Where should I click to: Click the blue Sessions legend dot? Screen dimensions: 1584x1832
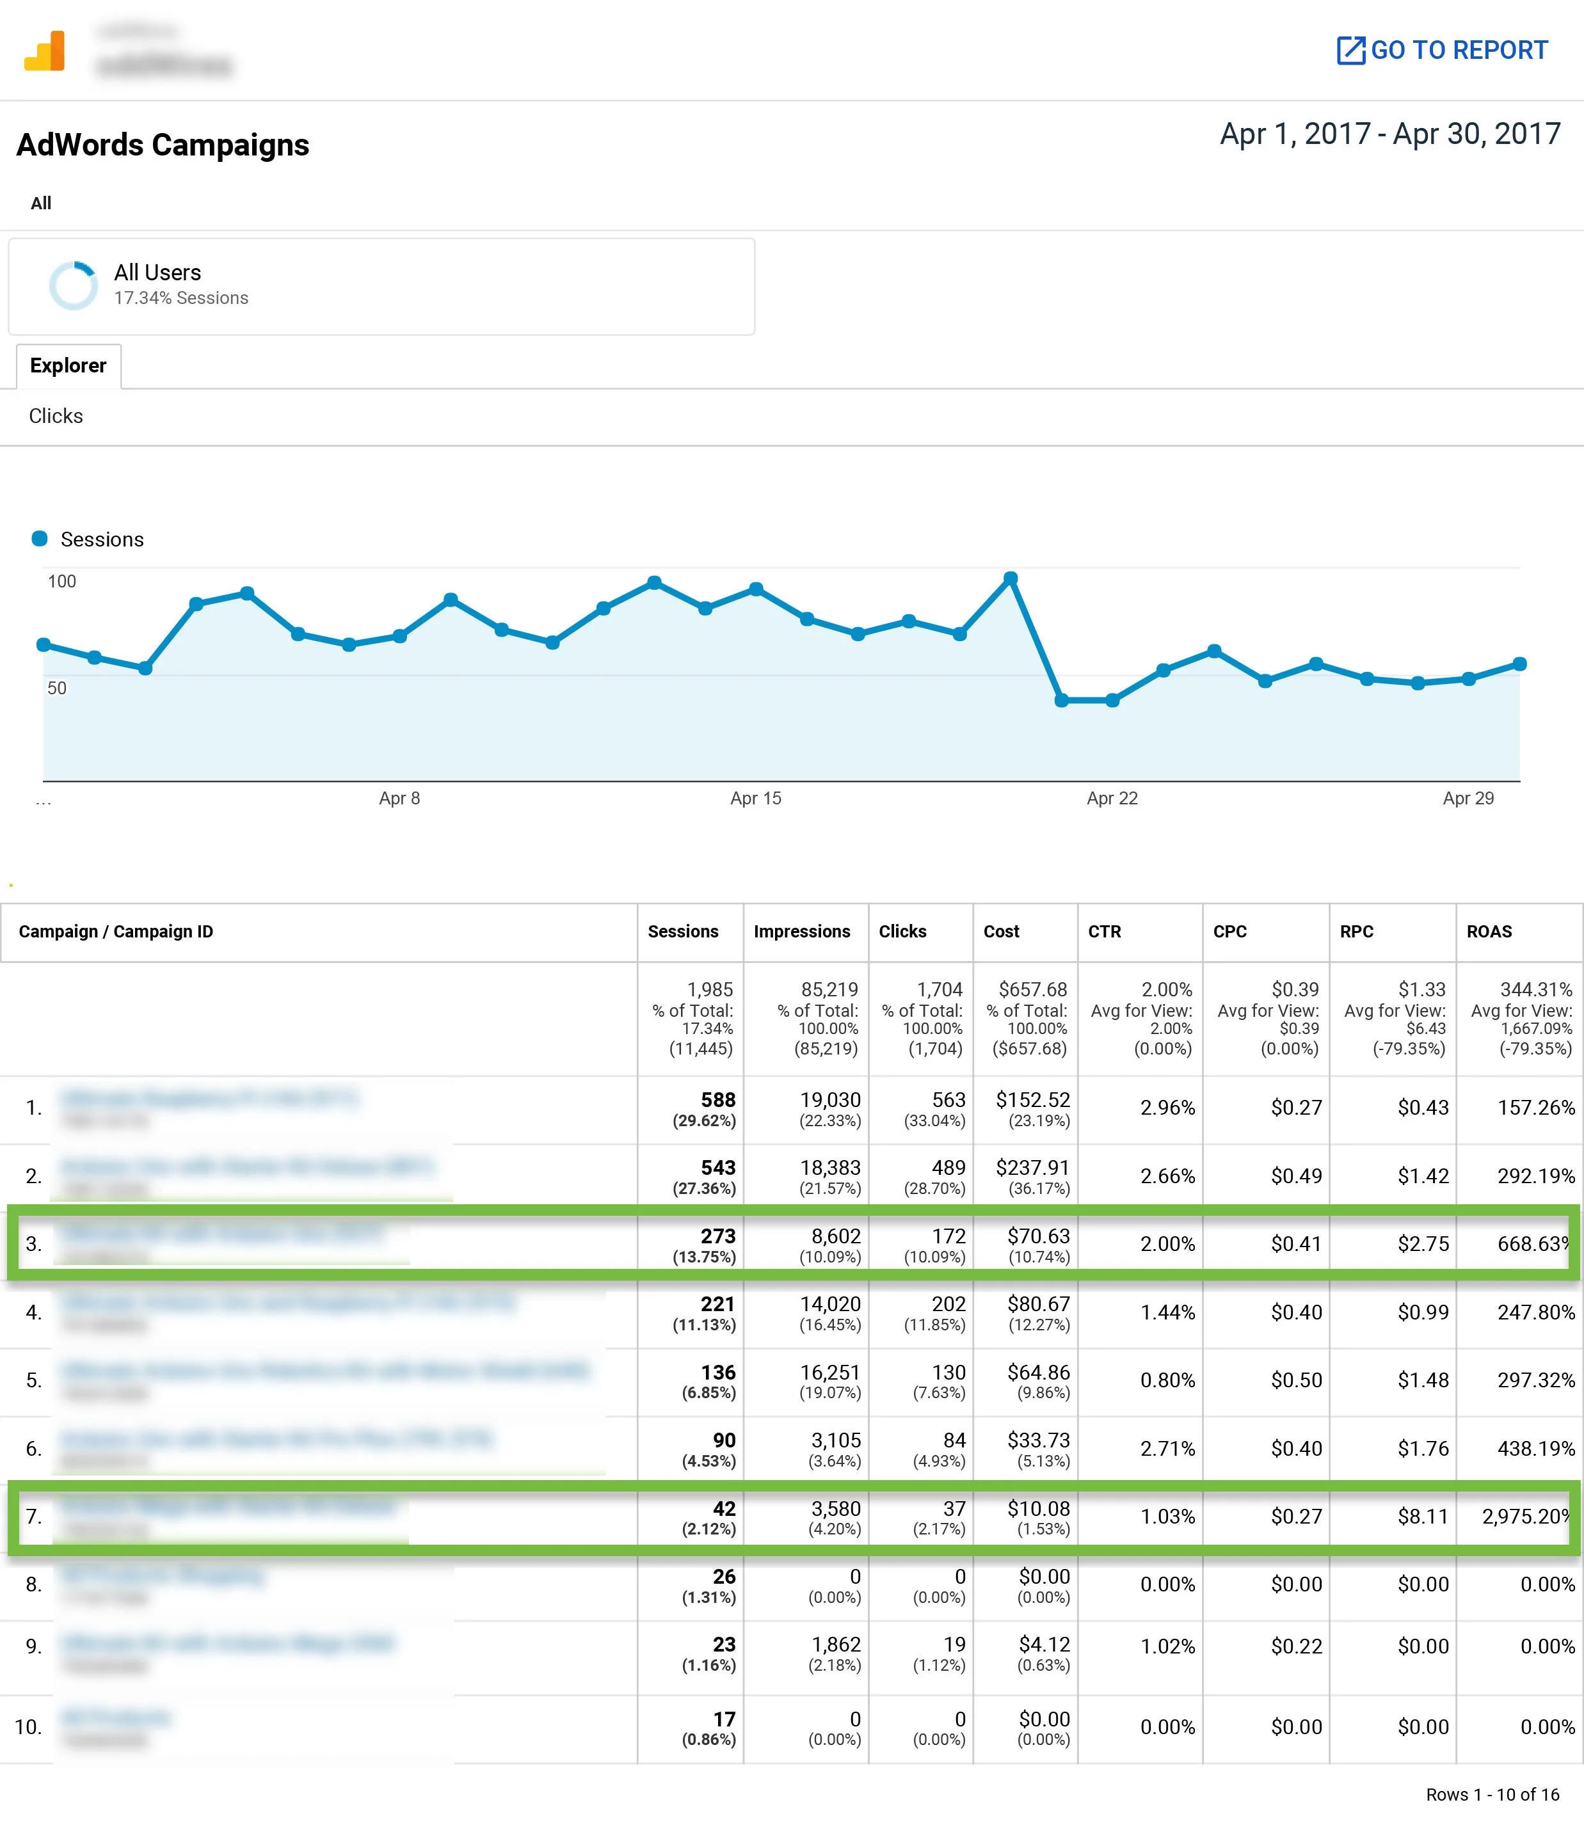click(x=40, y=538)
